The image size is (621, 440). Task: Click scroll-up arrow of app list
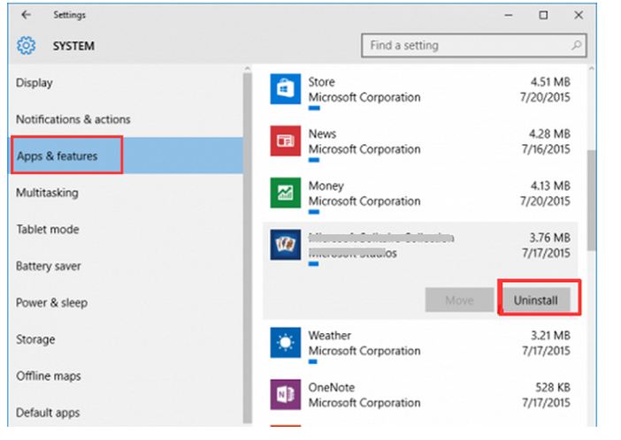pos(591,69)
